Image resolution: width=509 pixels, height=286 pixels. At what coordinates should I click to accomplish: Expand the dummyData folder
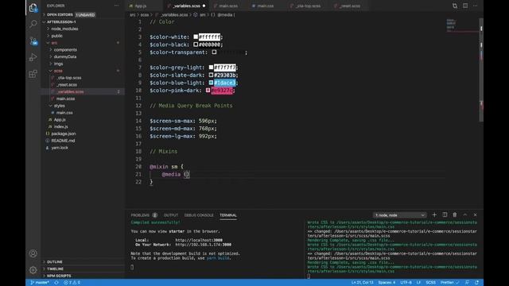[65, 56]
